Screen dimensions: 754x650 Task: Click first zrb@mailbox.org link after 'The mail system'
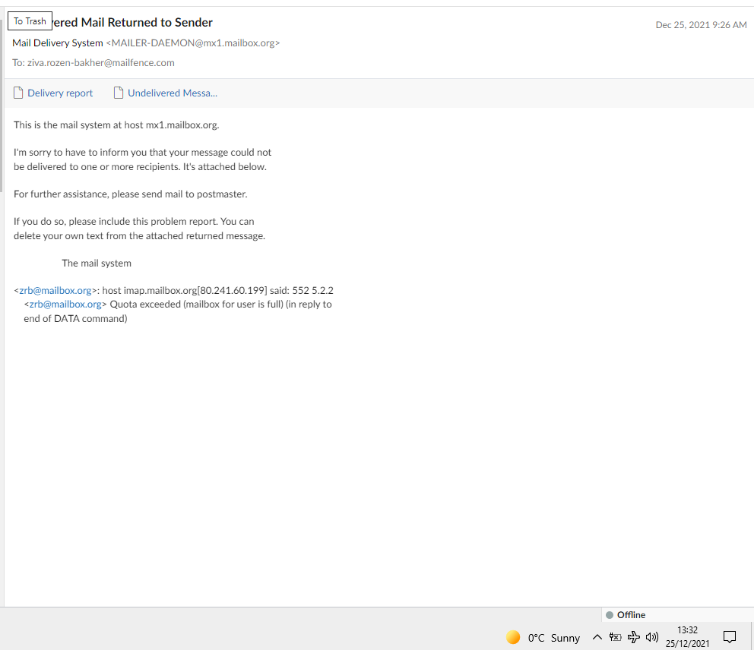coord(55,290)
